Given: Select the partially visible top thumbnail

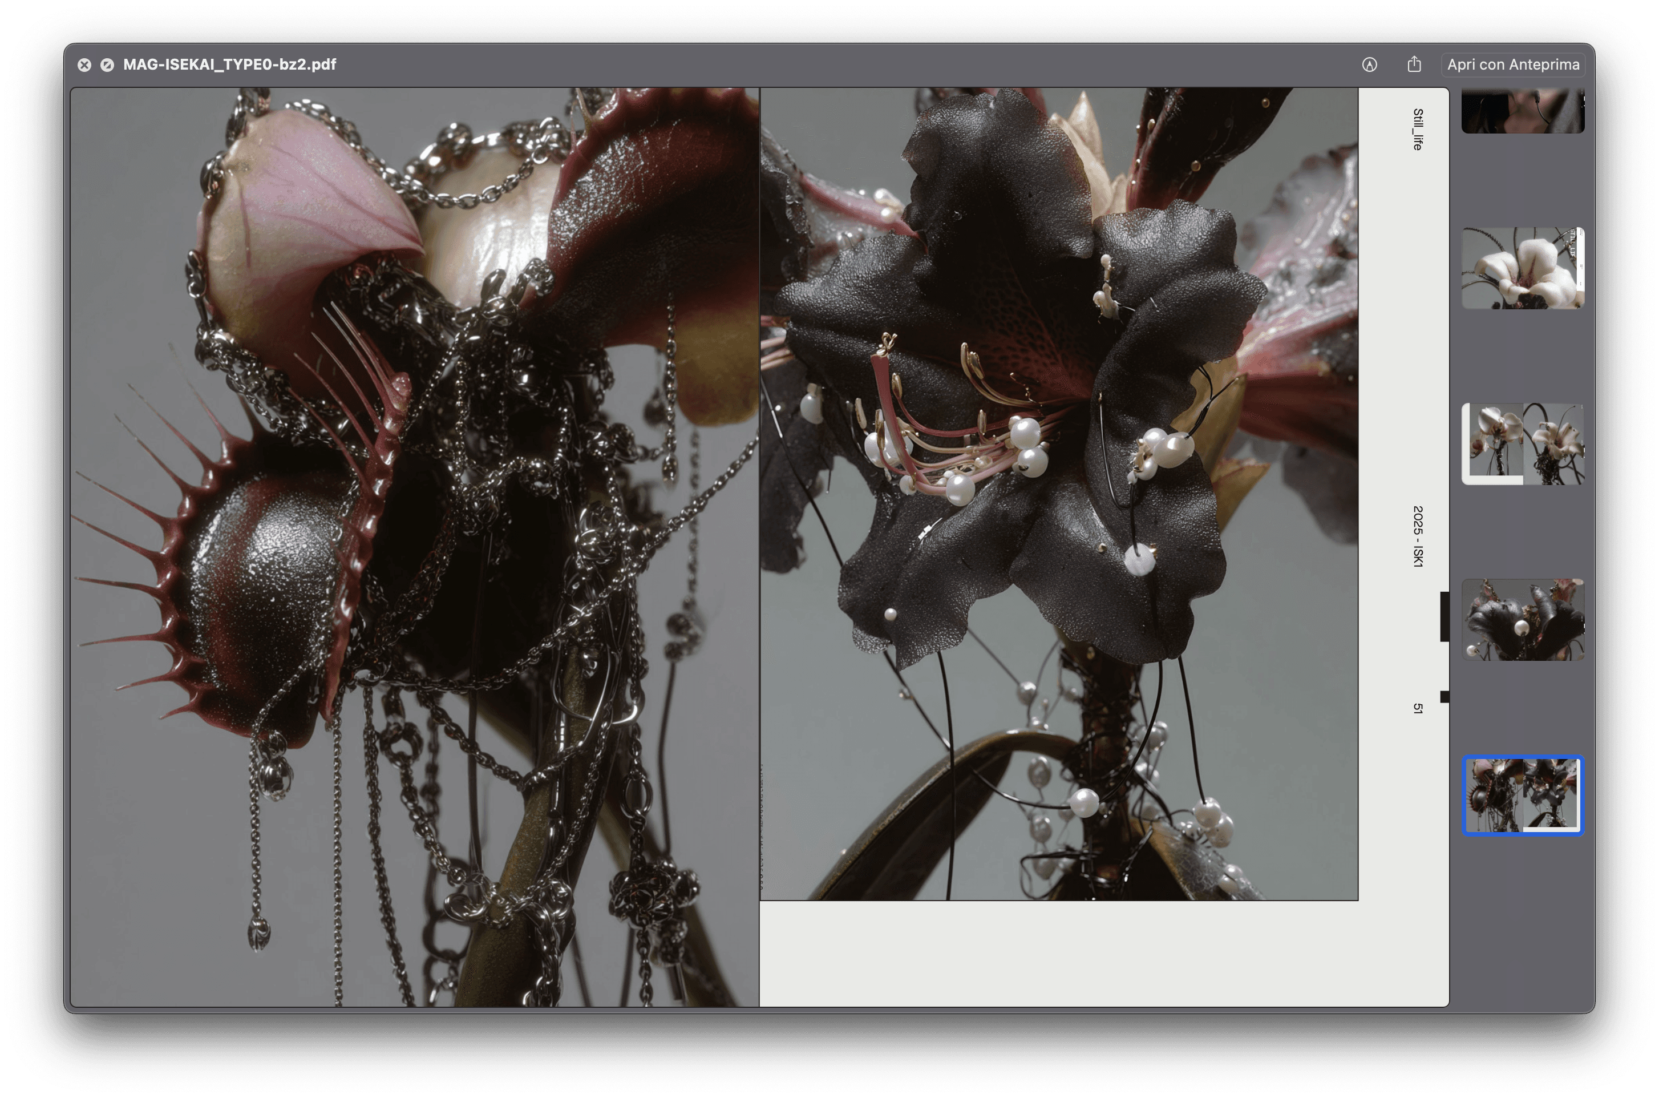Looking at the screenshot, I should (1523, 111).
